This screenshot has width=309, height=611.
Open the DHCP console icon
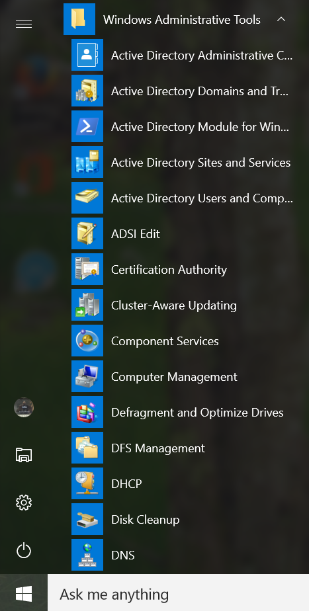pos(87,483)
